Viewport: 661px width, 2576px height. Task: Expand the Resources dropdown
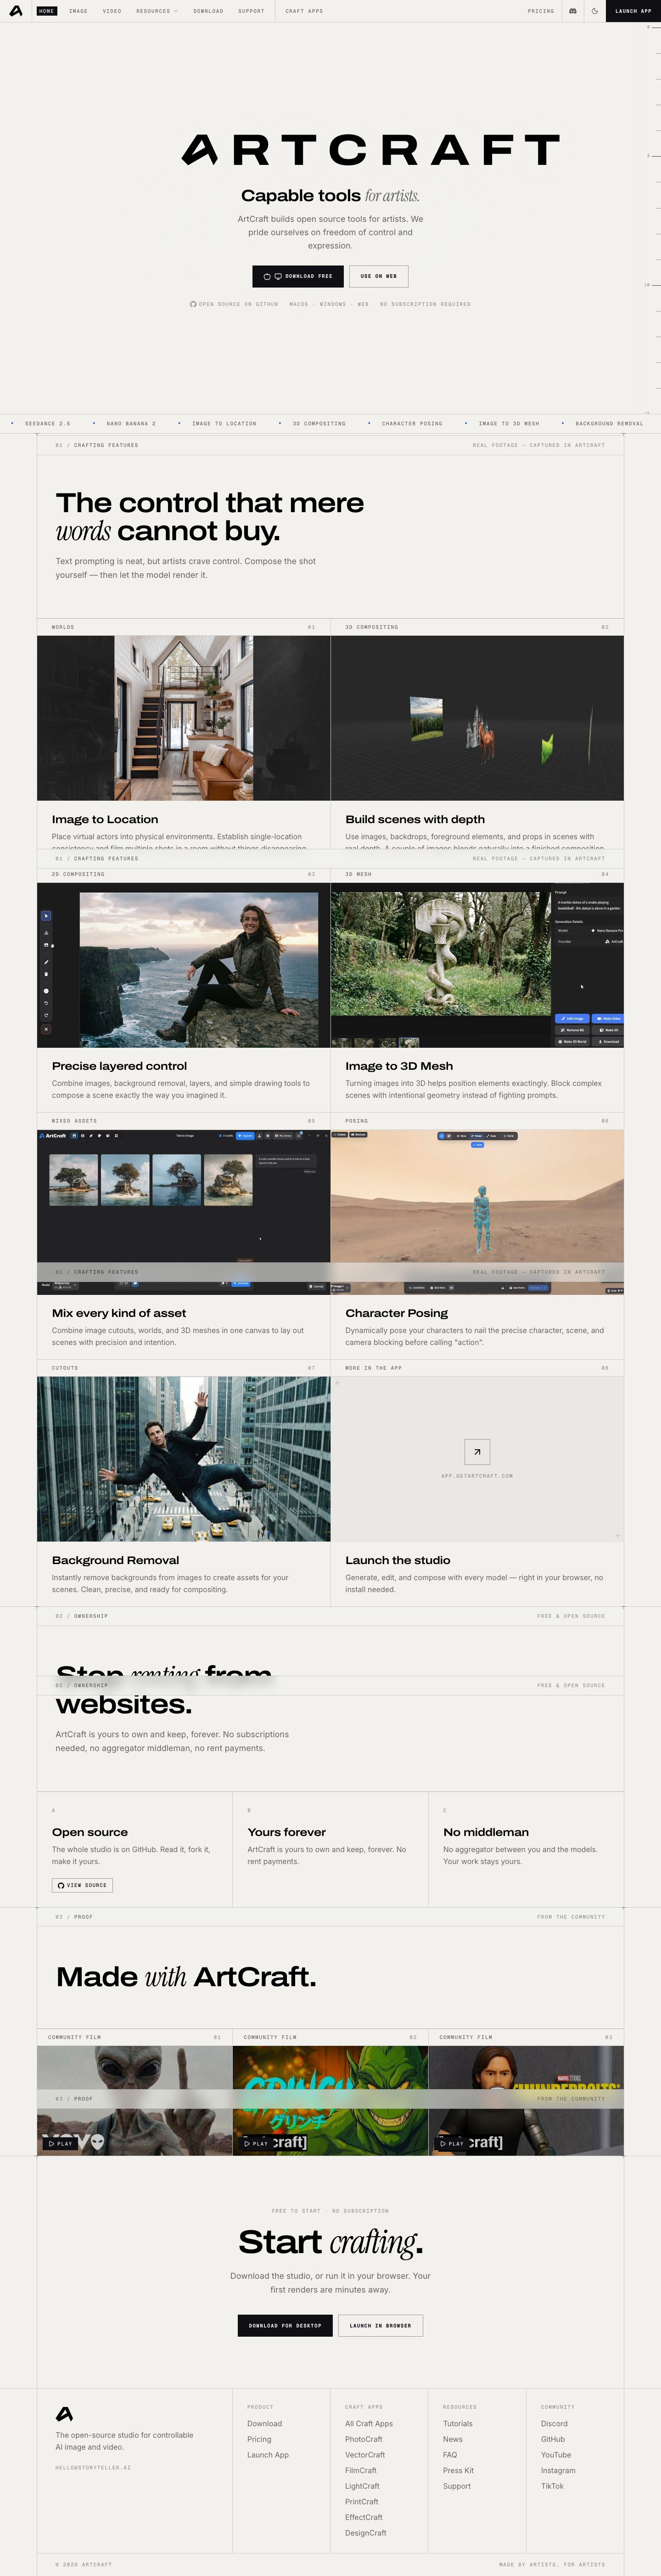(157, 11)
